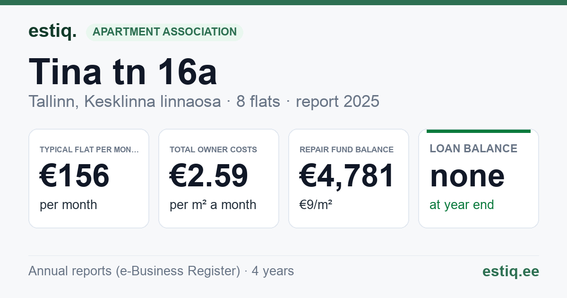
Task: Click the Tina tn 16a heading
Action: 123,71
